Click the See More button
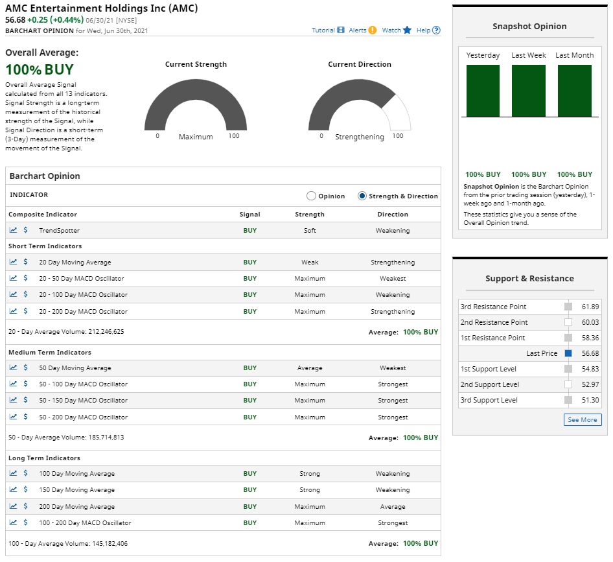Image resolution: width=613 pixels, height=562 pixels. pos(583,420)
